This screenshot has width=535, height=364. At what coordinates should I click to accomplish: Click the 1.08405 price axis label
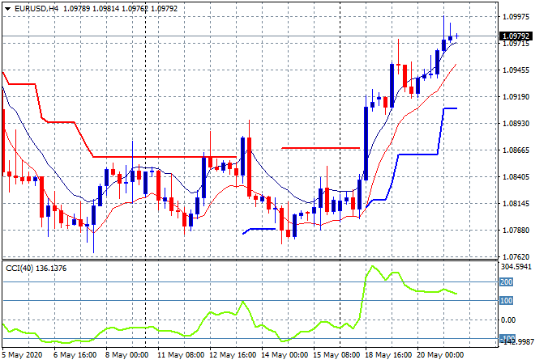516,177
